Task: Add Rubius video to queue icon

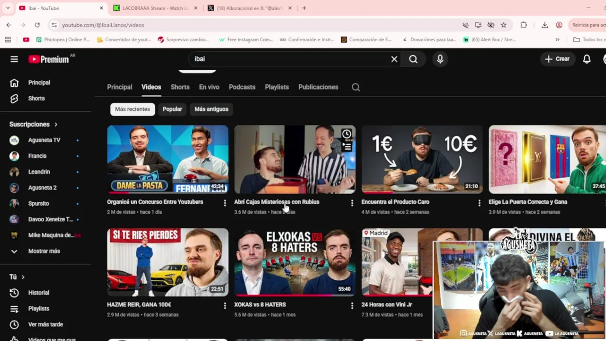Action: pyautogui.click(x=347, y=147)
